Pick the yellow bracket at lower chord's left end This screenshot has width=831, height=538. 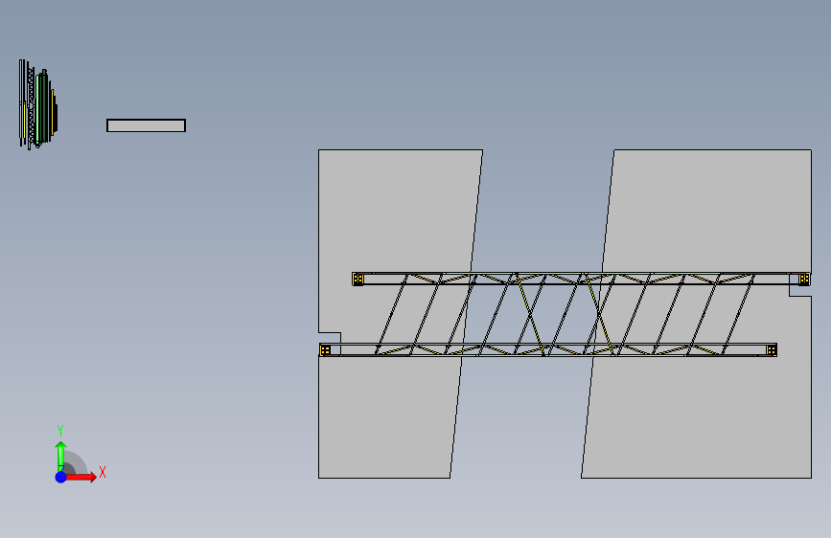click(x=326, y=350)
